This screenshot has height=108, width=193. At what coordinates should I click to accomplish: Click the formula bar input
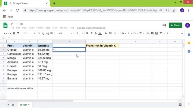point(96,38)
